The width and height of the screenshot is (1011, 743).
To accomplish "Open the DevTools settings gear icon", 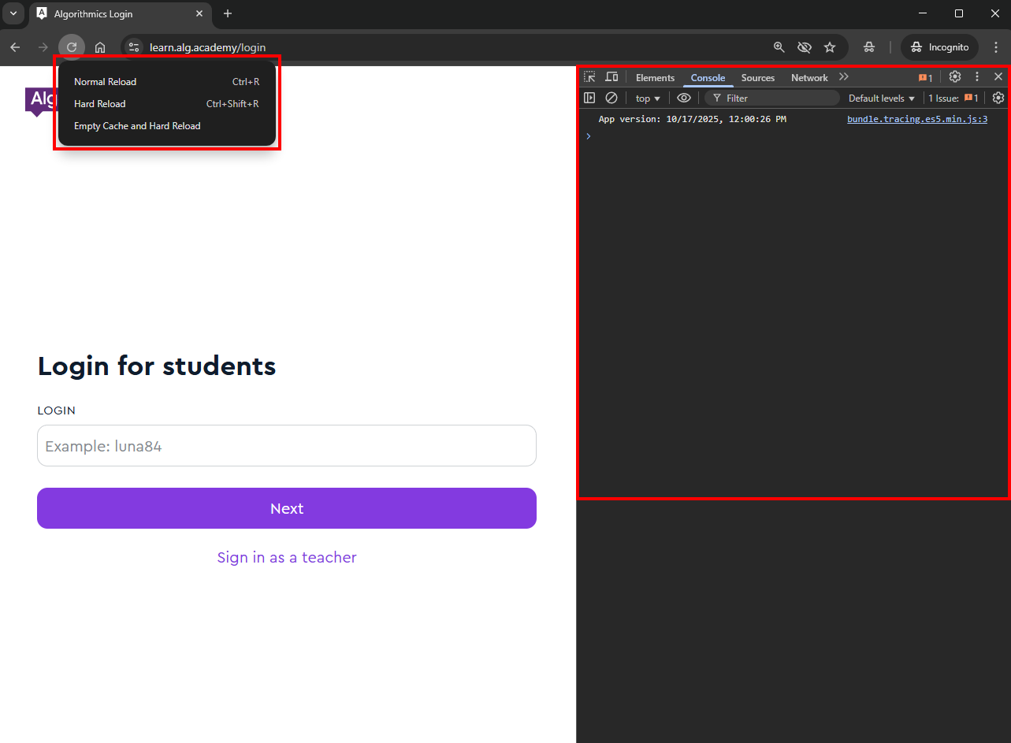I will pyautogui.click(x=955, y=77).
